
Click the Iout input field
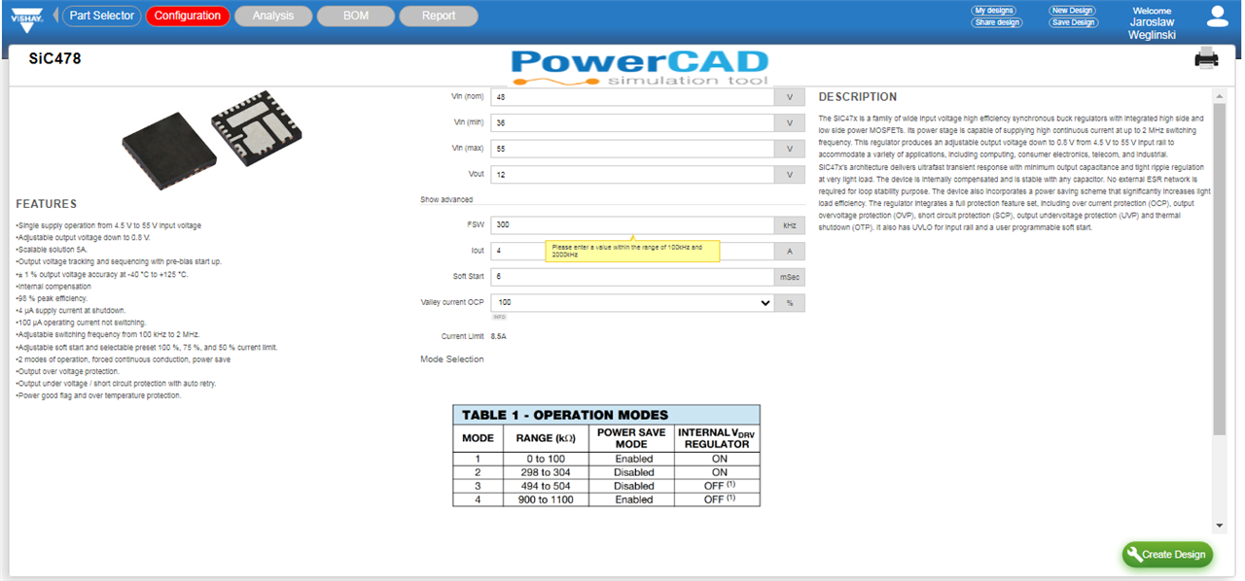(x=633, y=251)
